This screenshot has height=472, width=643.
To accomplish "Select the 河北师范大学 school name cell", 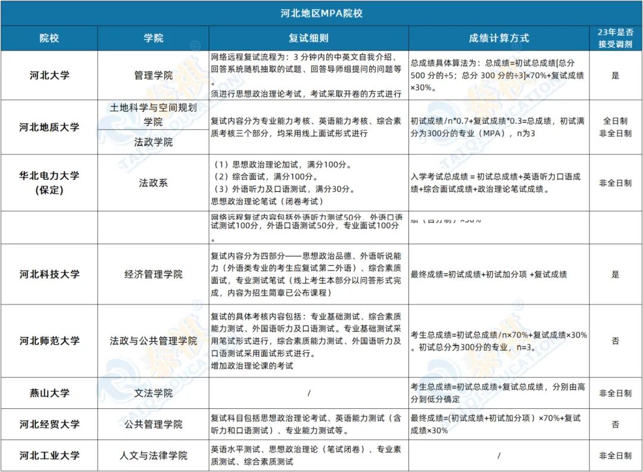I will [x=49, y=340].
